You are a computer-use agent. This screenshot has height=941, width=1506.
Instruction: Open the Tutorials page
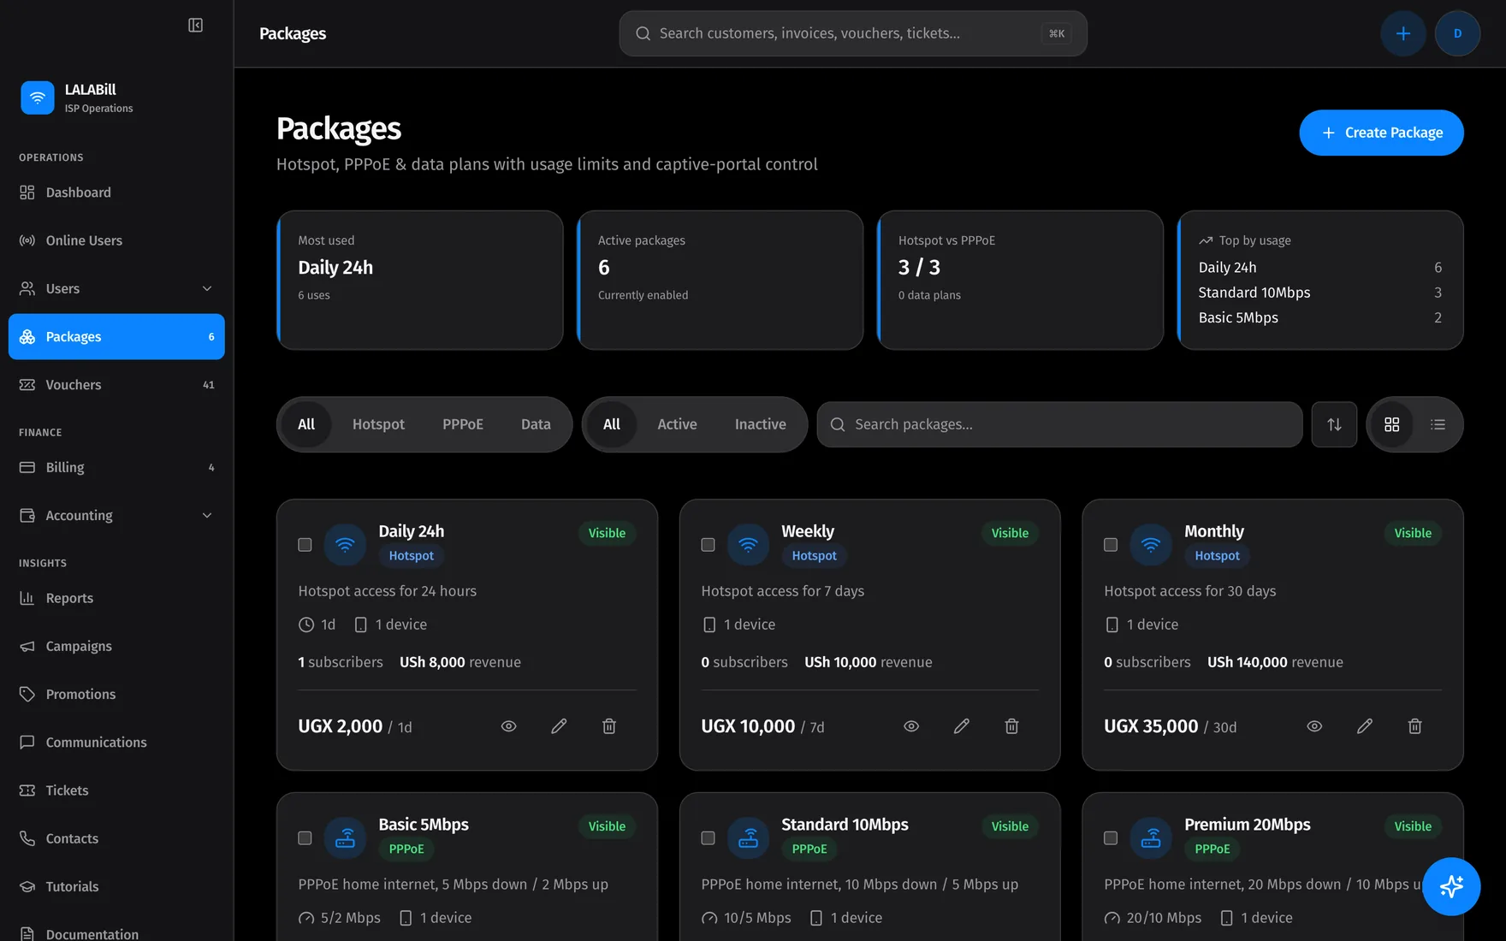coord(116,886)
